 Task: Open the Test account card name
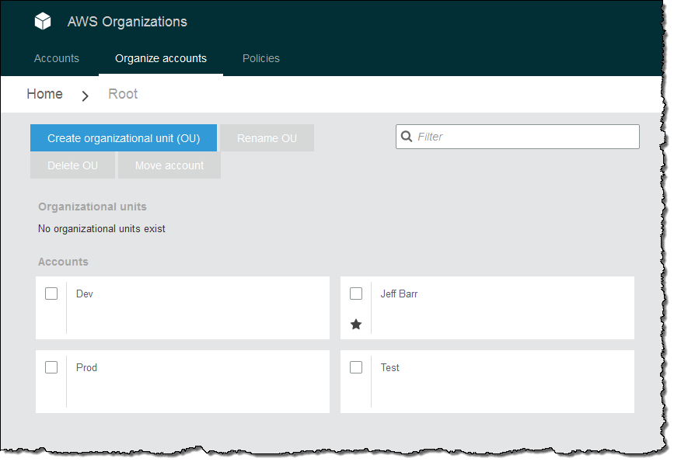tap(390, 368)
